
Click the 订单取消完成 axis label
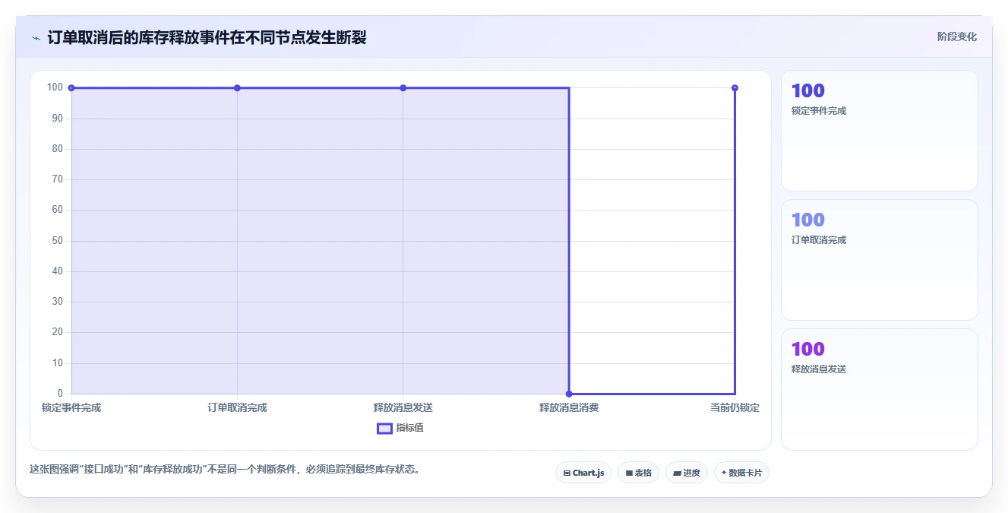point(237,408)
